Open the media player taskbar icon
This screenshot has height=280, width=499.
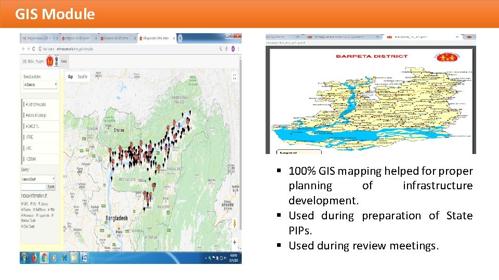click(54, 258)
